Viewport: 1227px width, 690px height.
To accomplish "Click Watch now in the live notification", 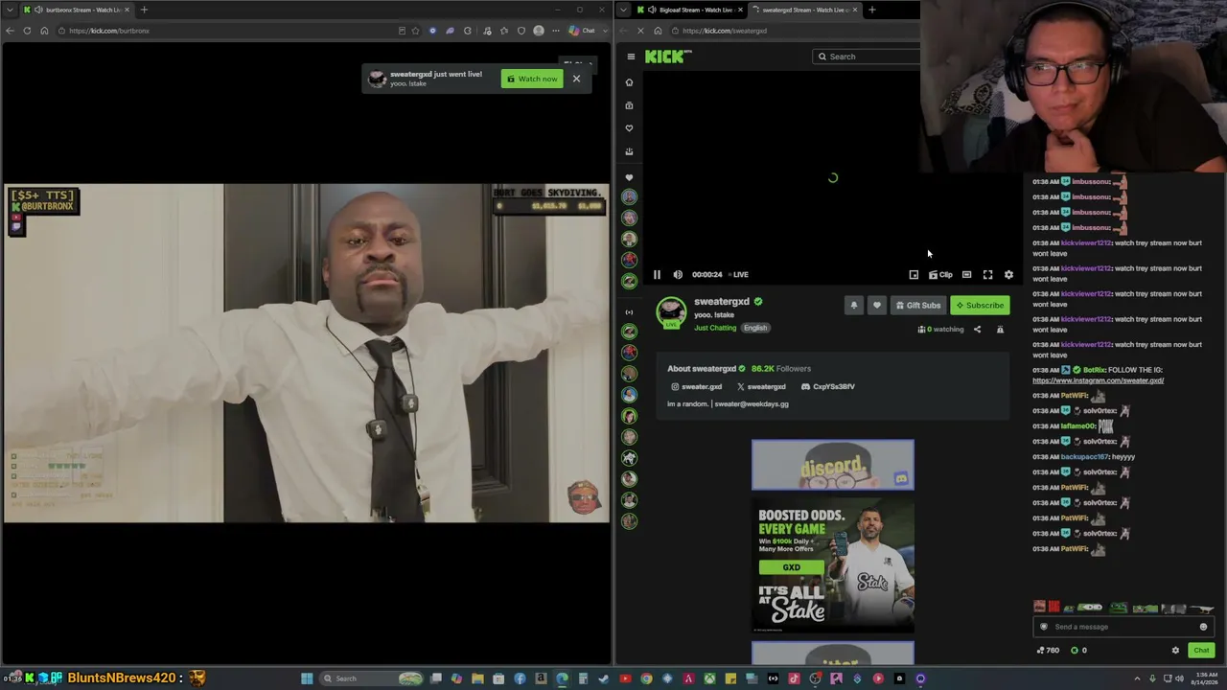I will point(532,79).
